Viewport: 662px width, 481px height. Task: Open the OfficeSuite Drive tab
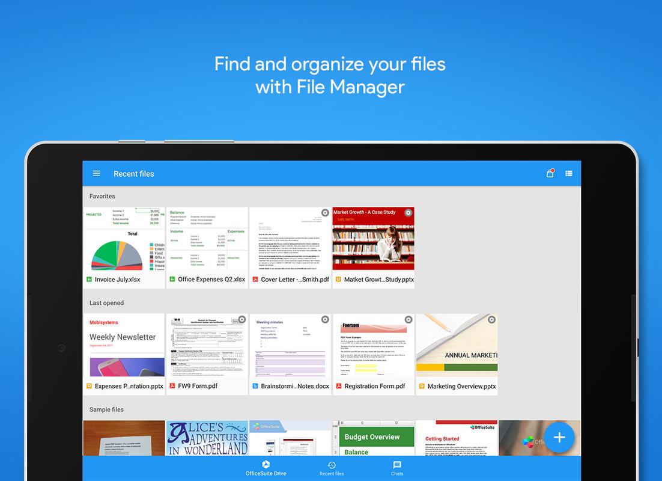[x=266, y=468]
